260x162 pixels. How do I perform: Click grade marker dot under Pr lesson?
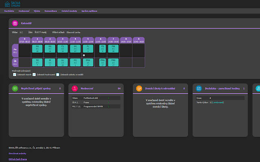84,55
